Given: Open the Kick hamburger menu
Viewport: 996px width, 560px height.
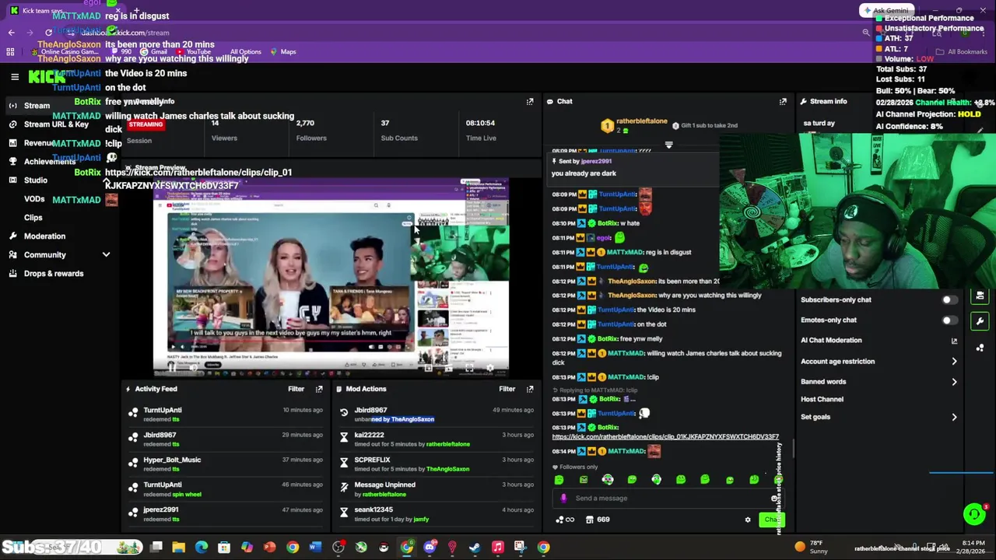Looking at the screenshot, I should pyautogui.click(x=15, y=76).
